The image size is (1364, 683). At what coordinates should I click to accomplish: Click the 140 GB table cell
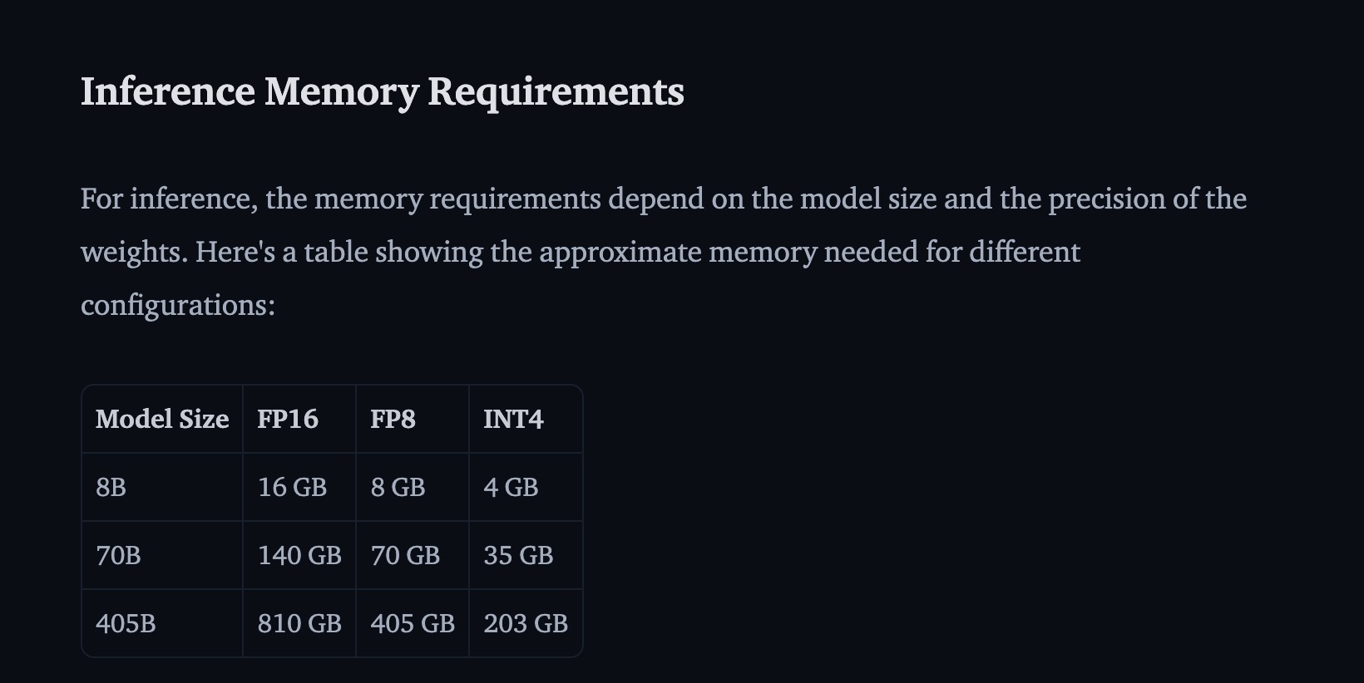[299, 555]
